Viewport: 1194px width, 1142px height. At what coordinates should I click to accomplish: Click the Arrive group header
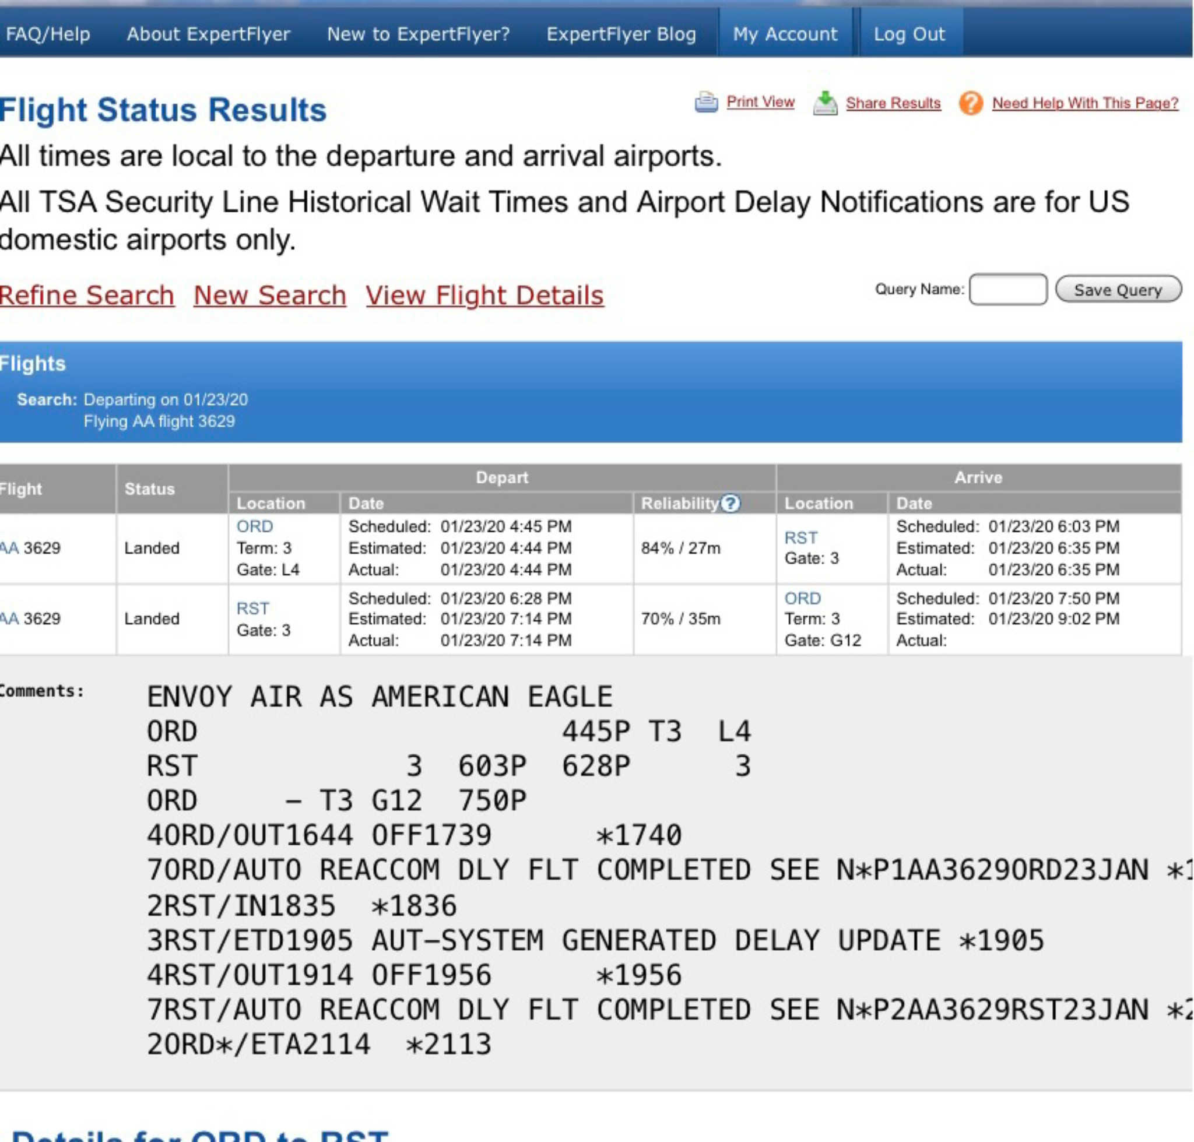[978, 477]
